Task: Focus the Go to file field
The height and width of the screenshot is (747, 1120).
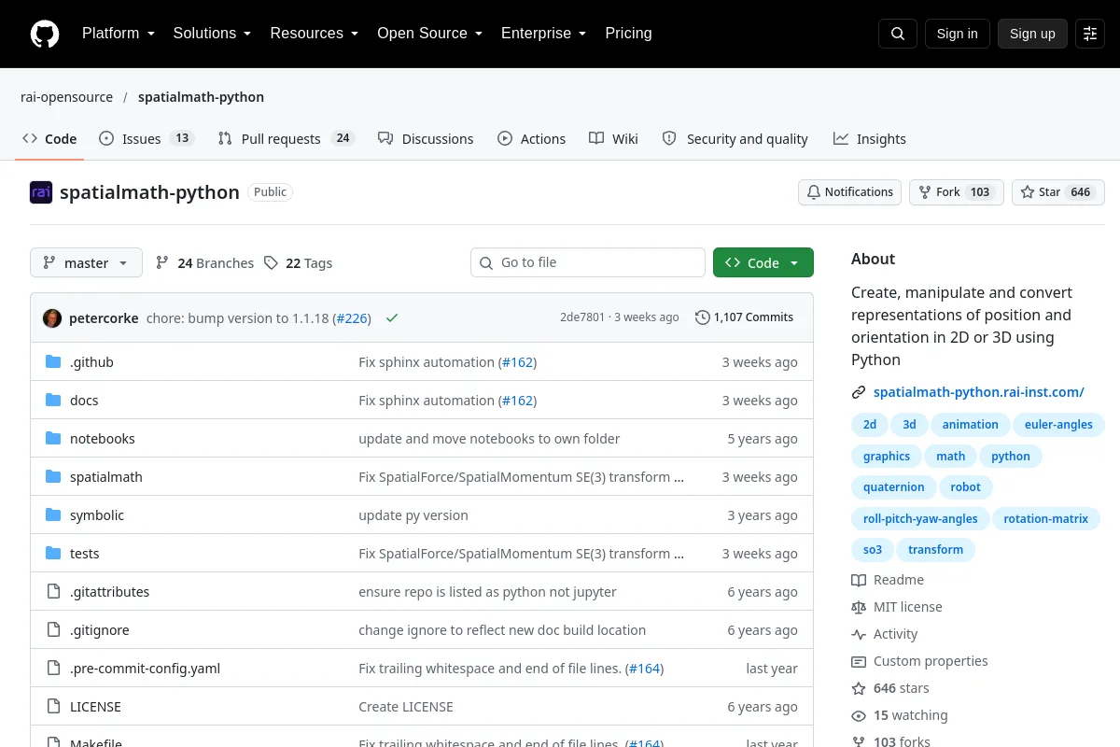Action: point(588,263)
